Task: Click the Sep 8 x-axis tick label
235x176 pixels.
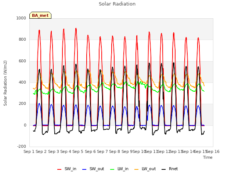Action: [x=115, y=151]
